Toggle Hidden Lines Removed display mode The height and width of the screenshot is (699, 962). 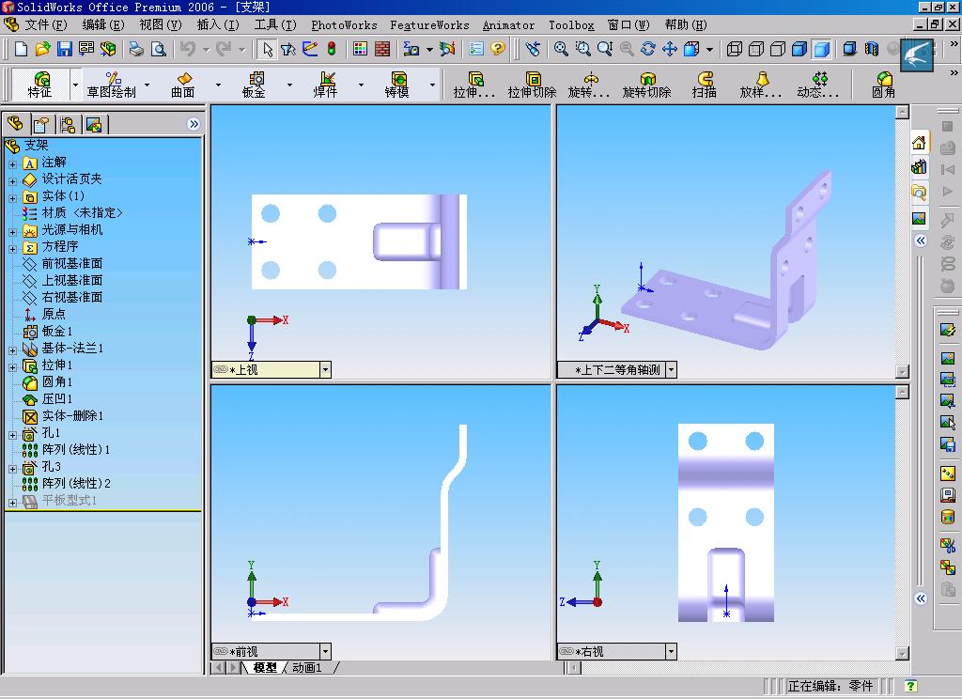point(777,49)
